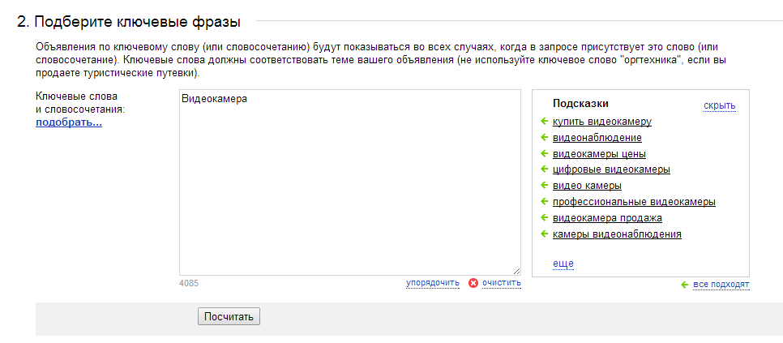Viewport: 783px width, 343px height.
Task: Click green arrow beside 'профессиональные видеокамеры'
Action: pos(545,202)
